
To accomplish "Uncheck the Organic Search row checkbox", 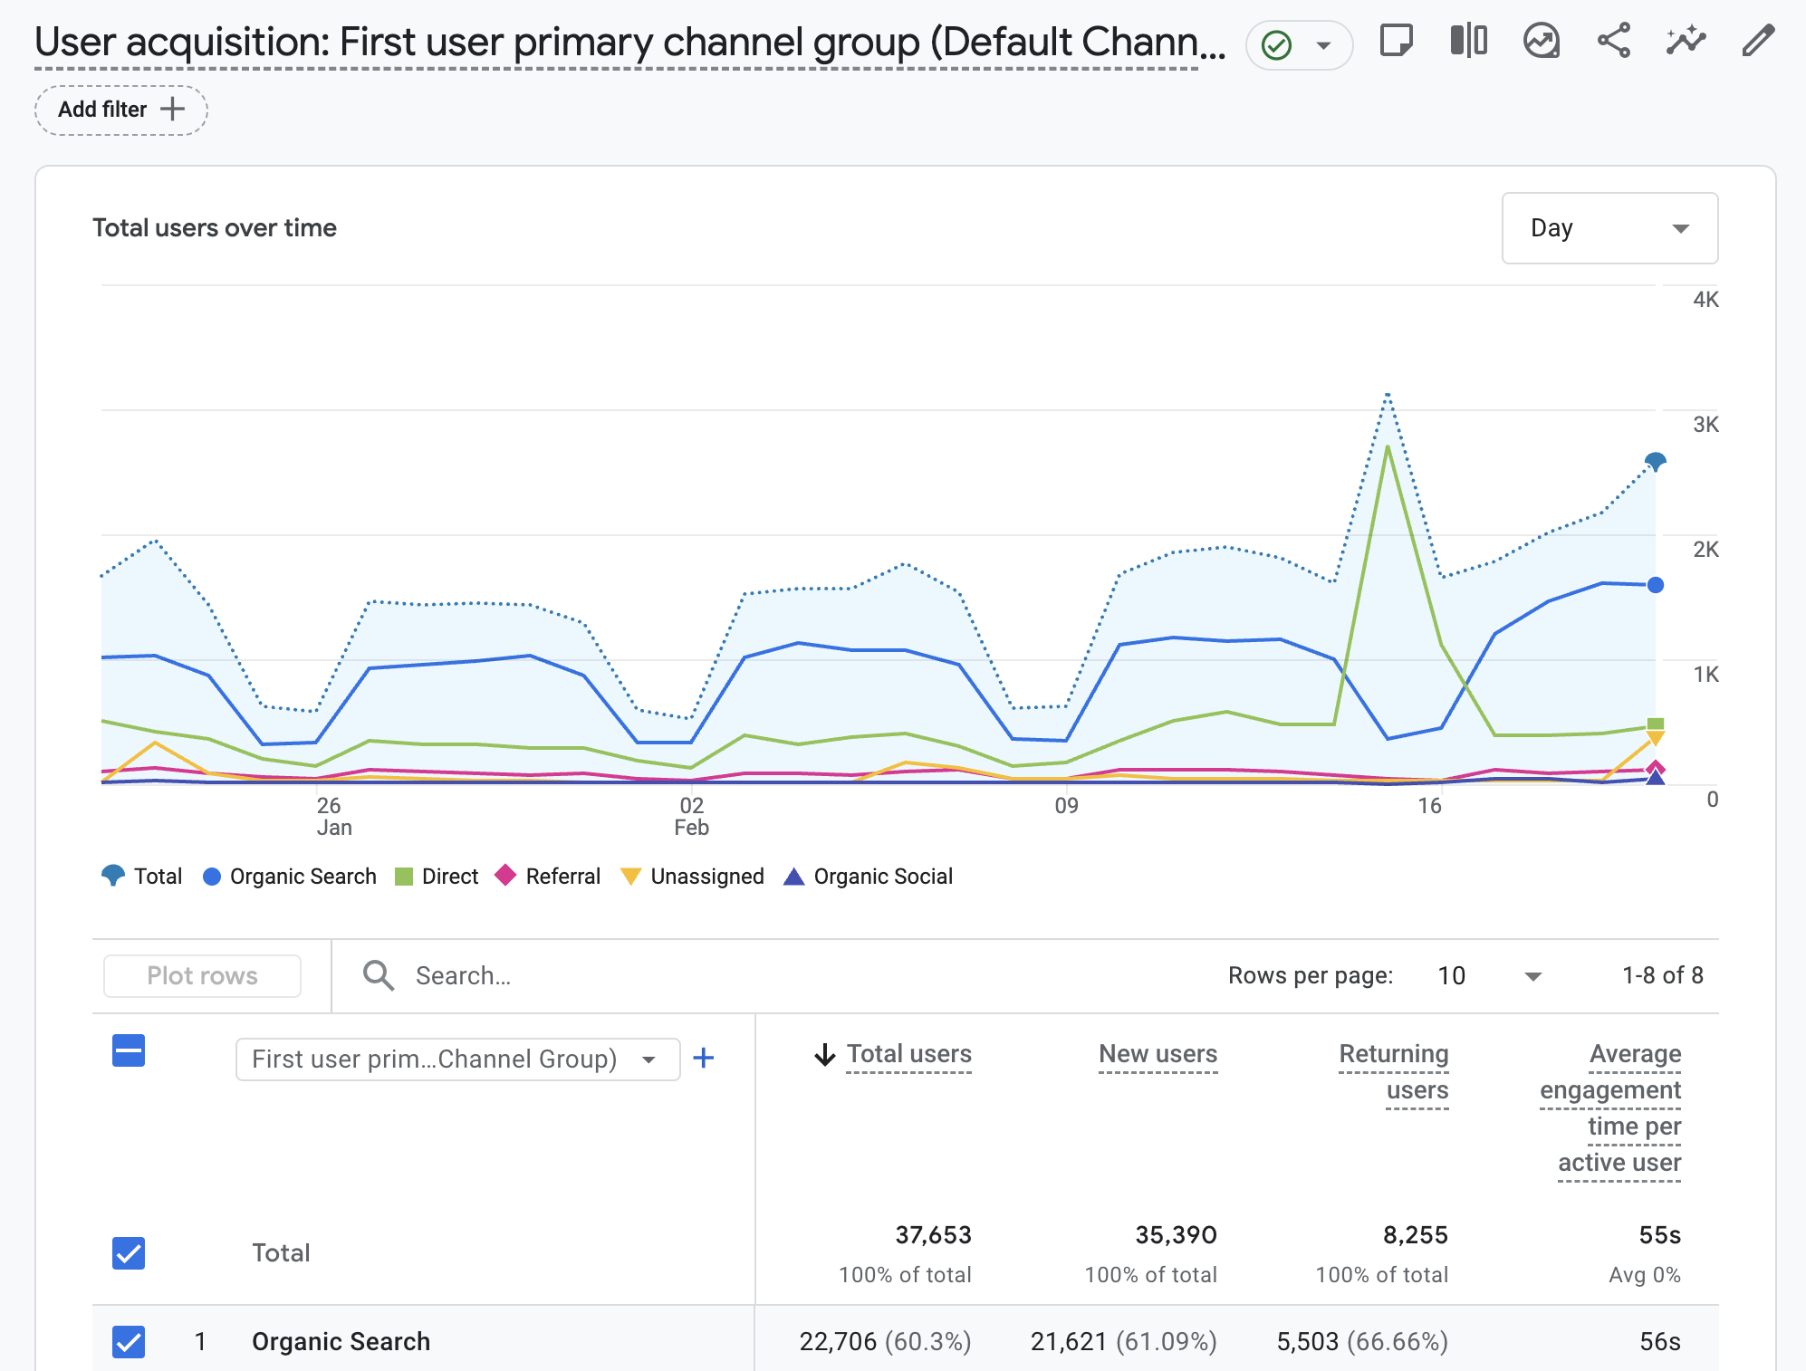I will click(x=129, y=1342).
